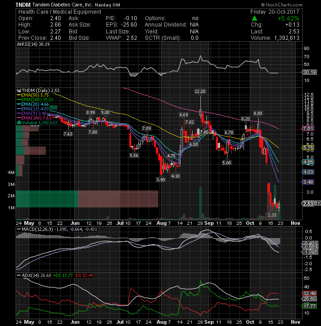Click the Annual Dividend label
321x326 pixels.
pos(166,25)
